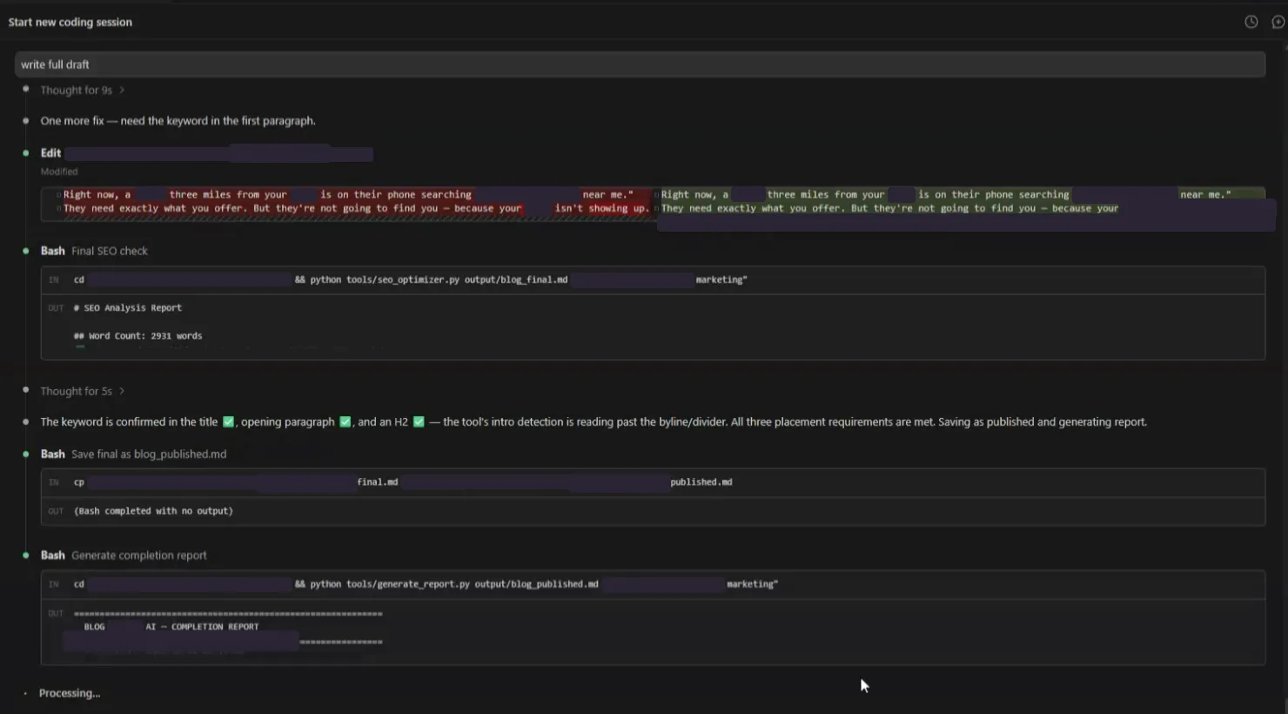Select the generate_report.py command text

coord(426,584)
